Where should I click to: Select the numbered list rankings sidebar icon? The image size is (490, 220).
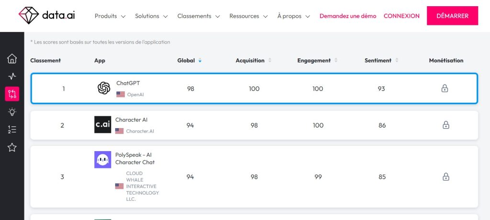pyautogui.click(x=12, y=130)
